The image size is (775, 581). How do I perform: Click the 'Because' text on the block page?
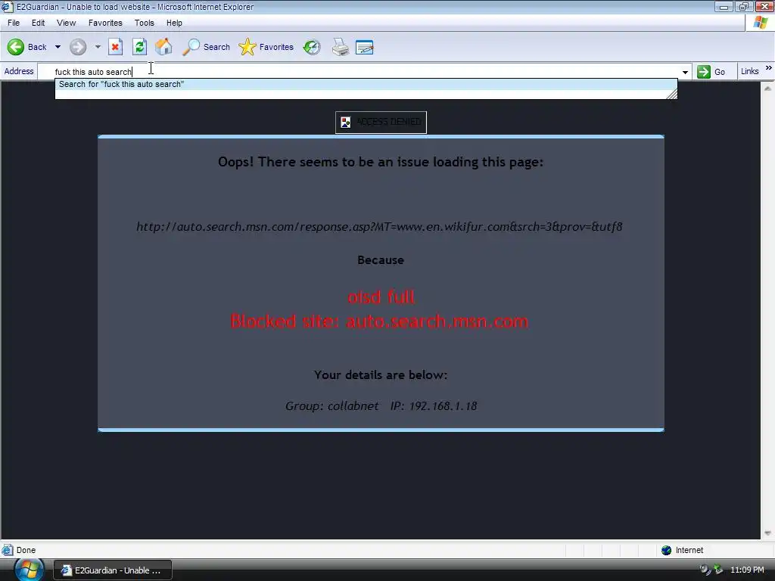point(381,260)
